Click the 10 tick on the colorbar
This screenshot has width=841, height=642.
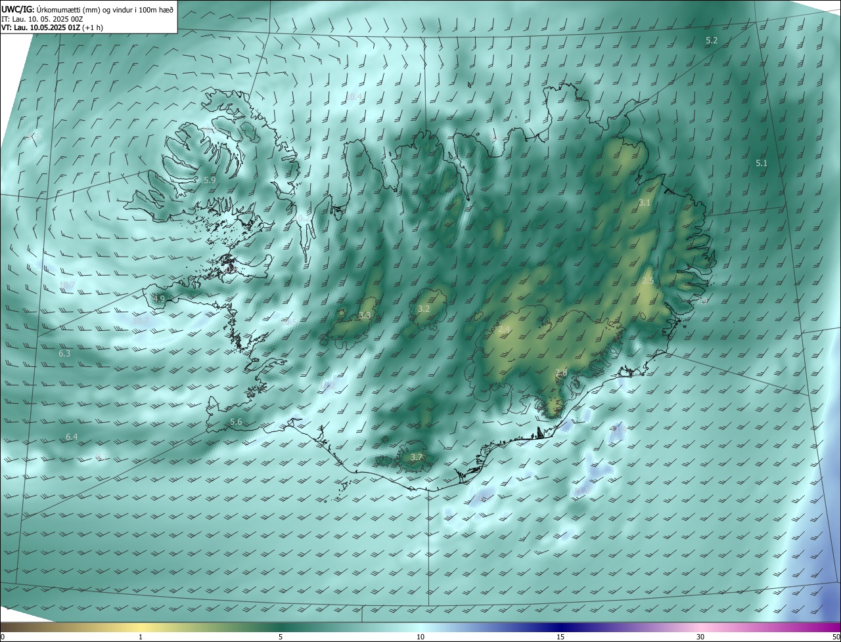coord(420,637)
